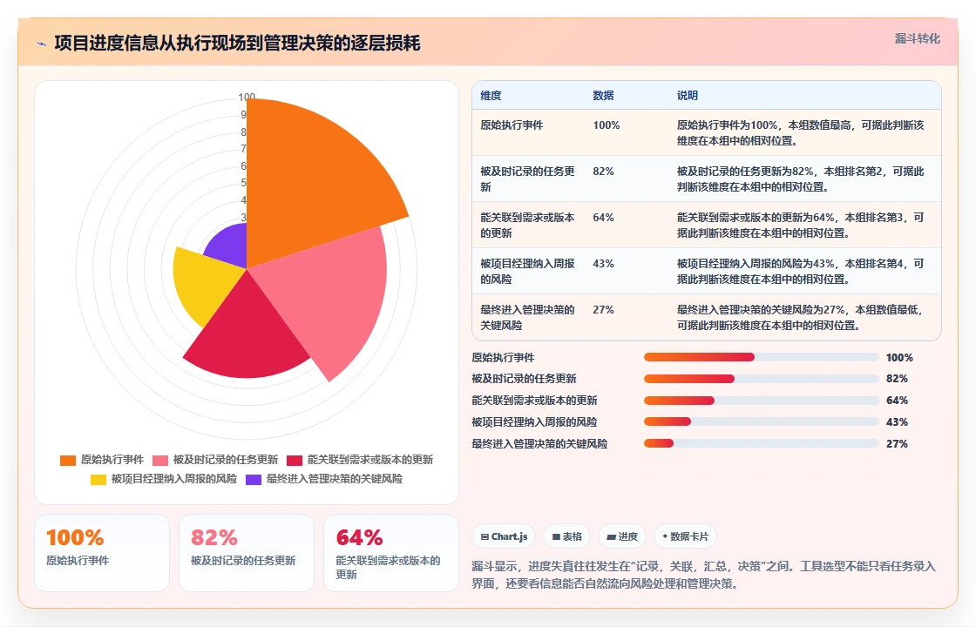Click the 被项目经理纳入周报的风险 cell in the table
The image size is (976, 627).
click(x=527, y=271)
